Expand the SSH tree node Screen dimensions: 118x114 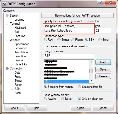click(x=12, y=89)
